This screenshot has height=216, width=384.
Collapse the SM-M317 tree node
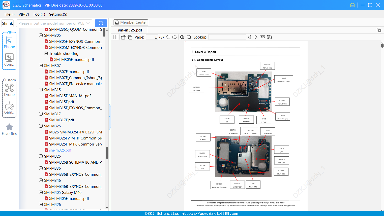[x=41, y=114]
